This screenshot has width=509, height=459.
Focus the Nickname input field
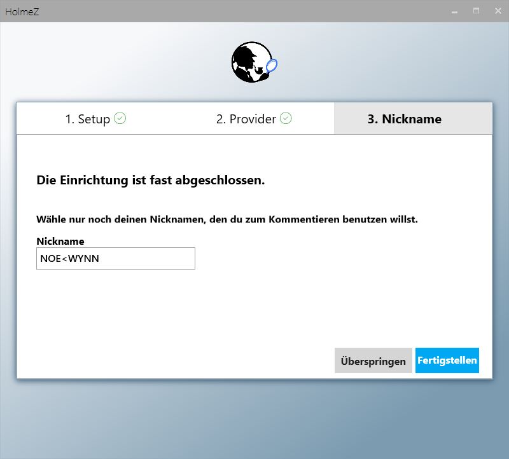[x=116, y=259]
